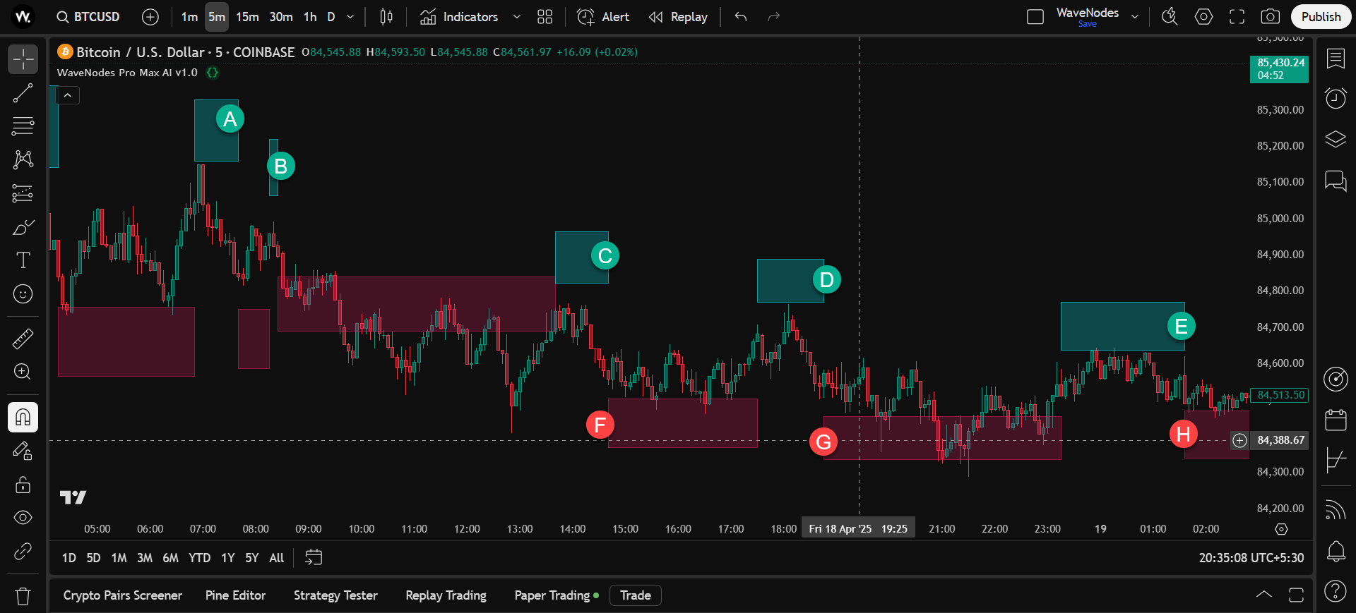Screen dimensions: 1356x613
Task: Open the WaveNodes layout dropdown
Action: (1135, 17)
